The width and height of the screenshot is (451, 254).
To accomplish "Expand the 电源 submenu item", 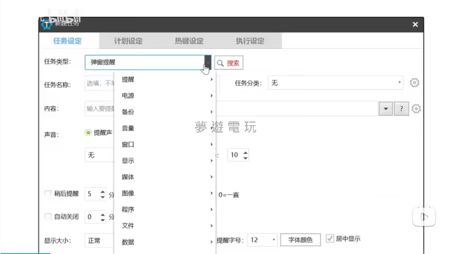I will tap(165, 96).
